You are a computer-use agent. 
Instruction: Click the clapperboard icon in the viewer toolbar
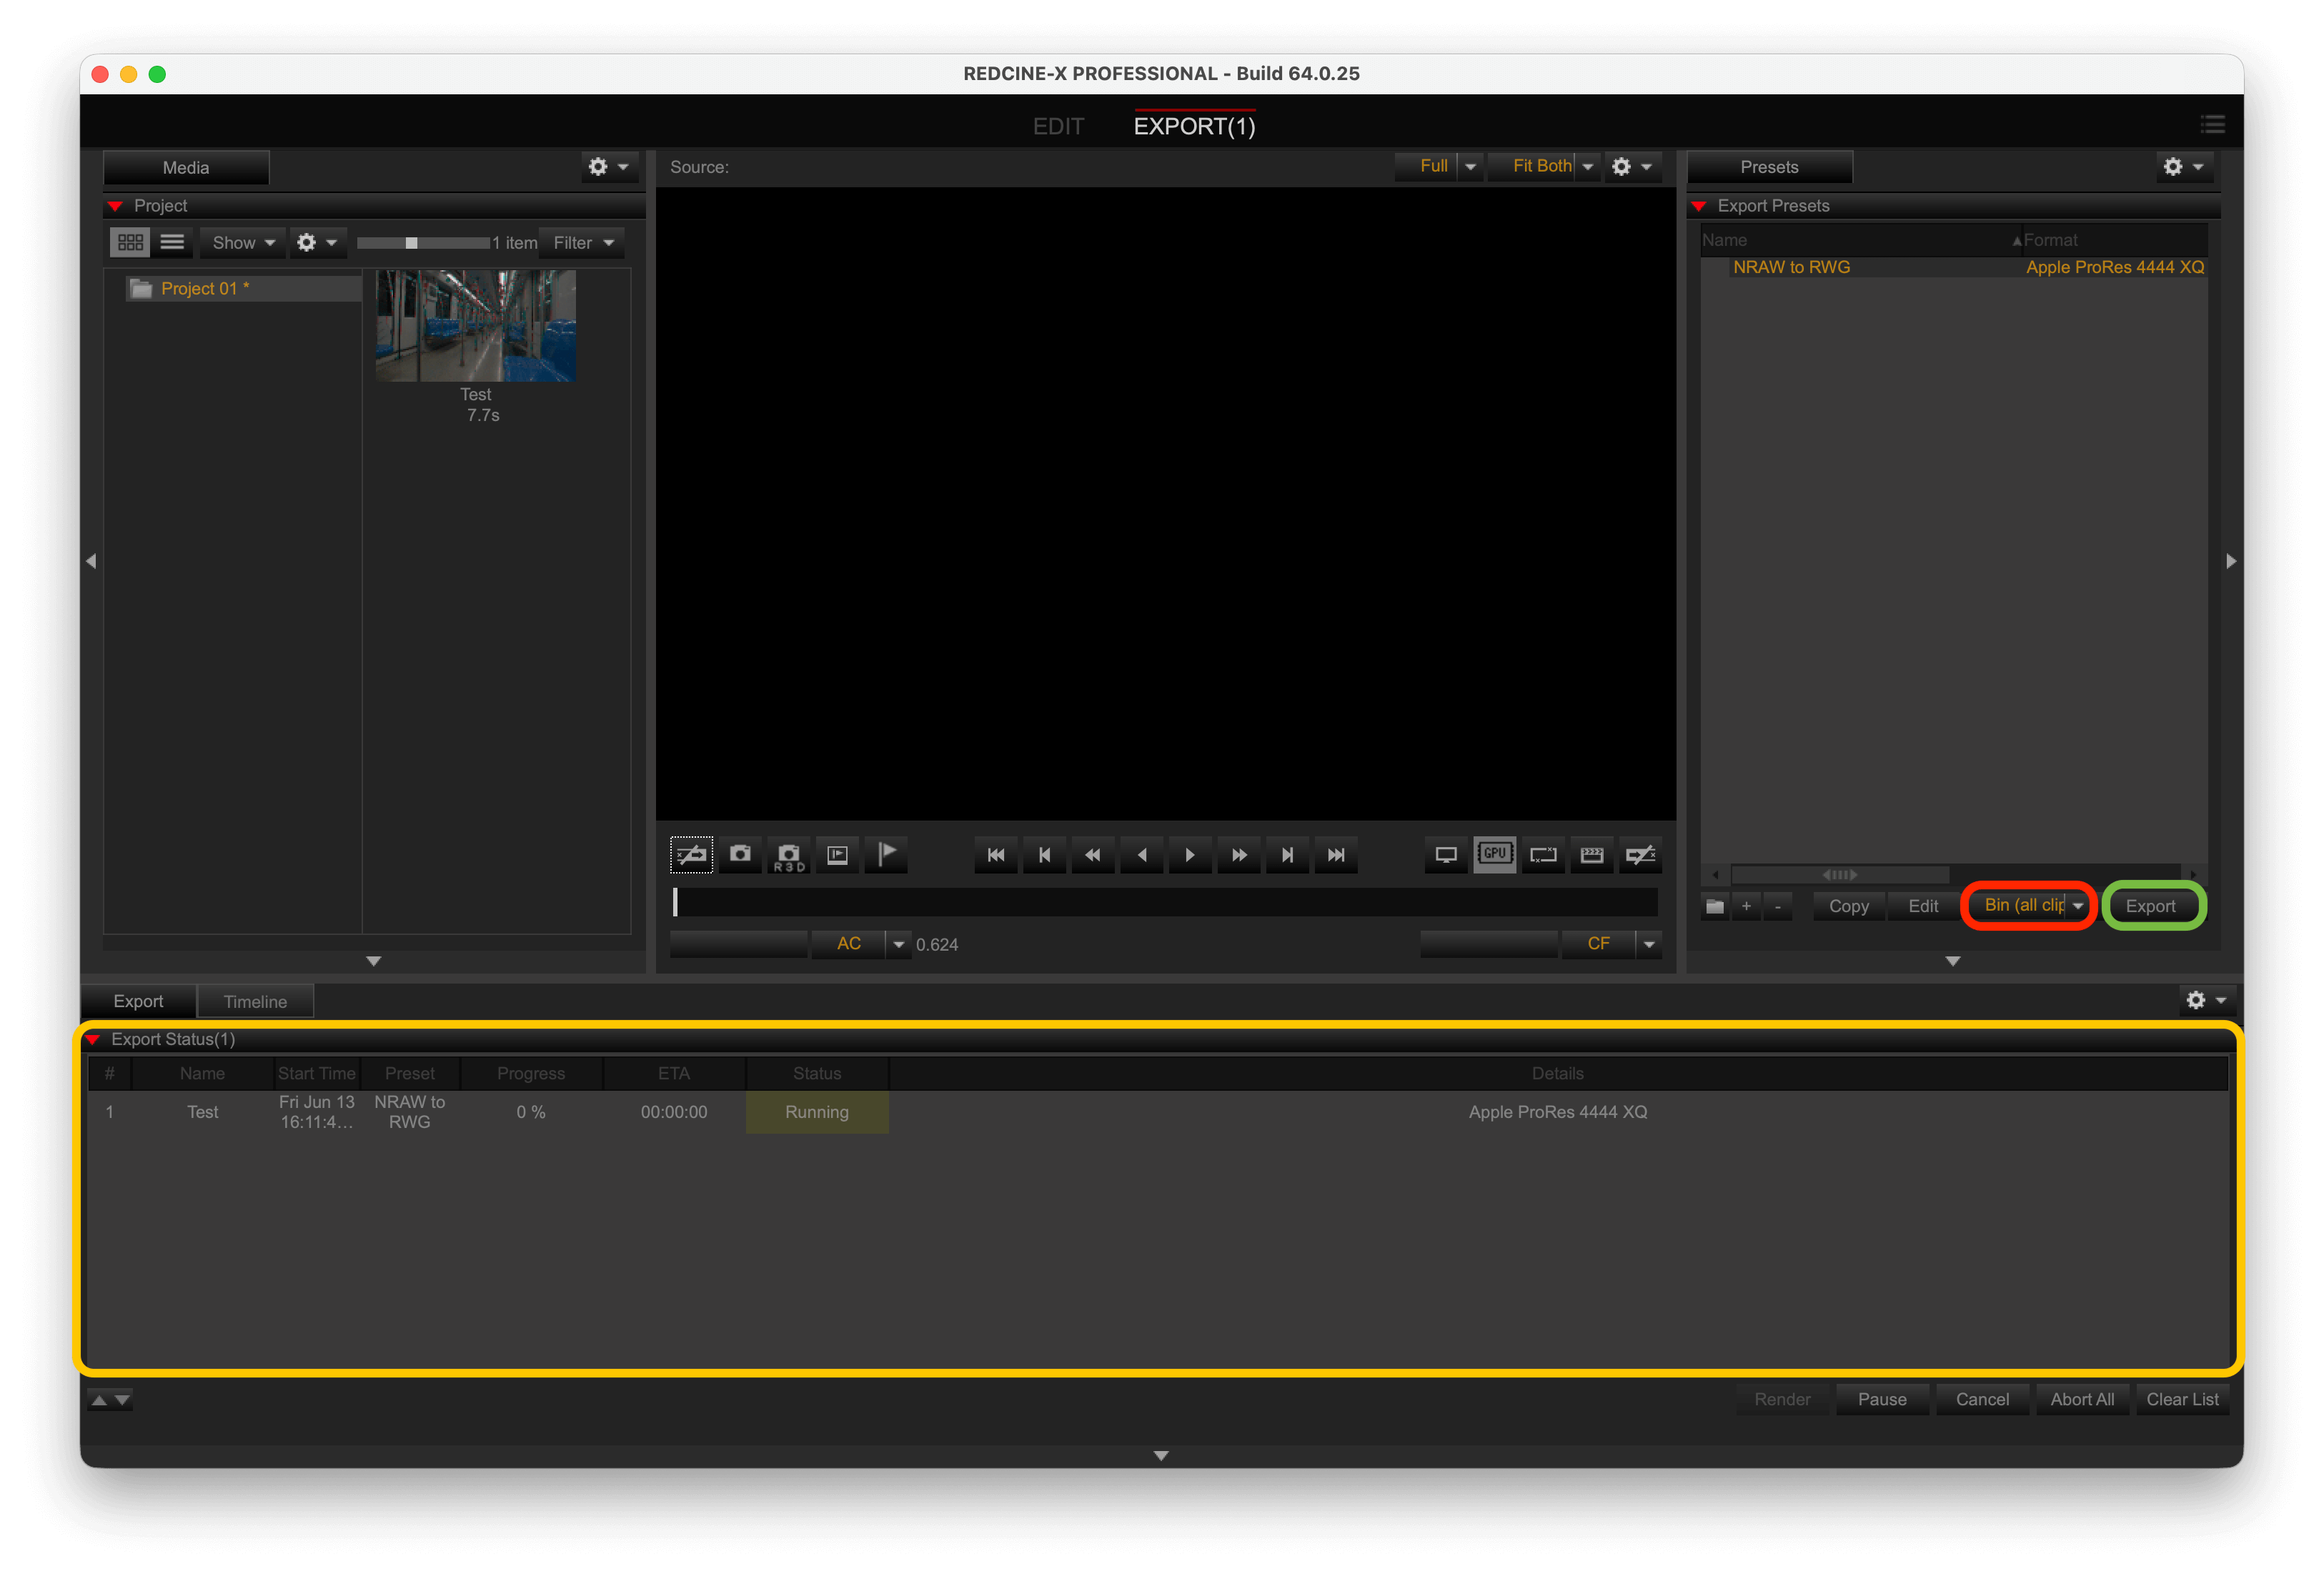click(x=1592, y=855)
